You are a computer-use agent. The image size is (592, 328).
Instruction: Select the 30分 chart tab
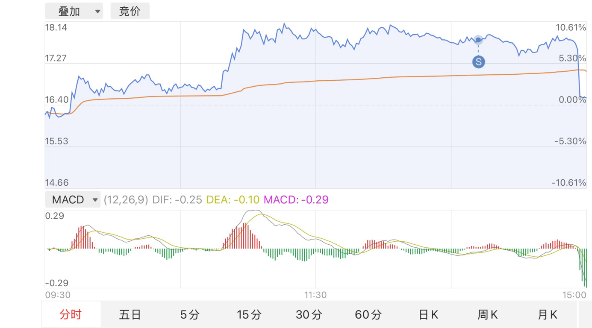[309, 315]
